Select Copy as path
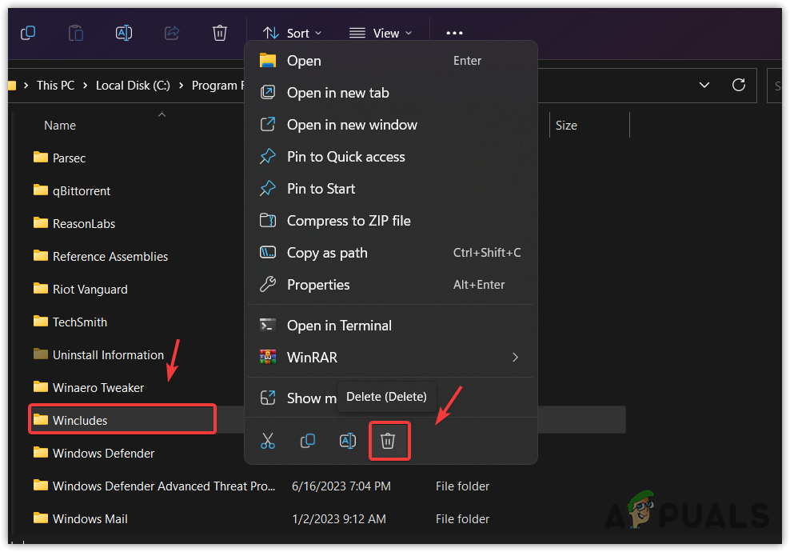The height and width of the screenshot is (552, 790). click(x=390, y=253)
